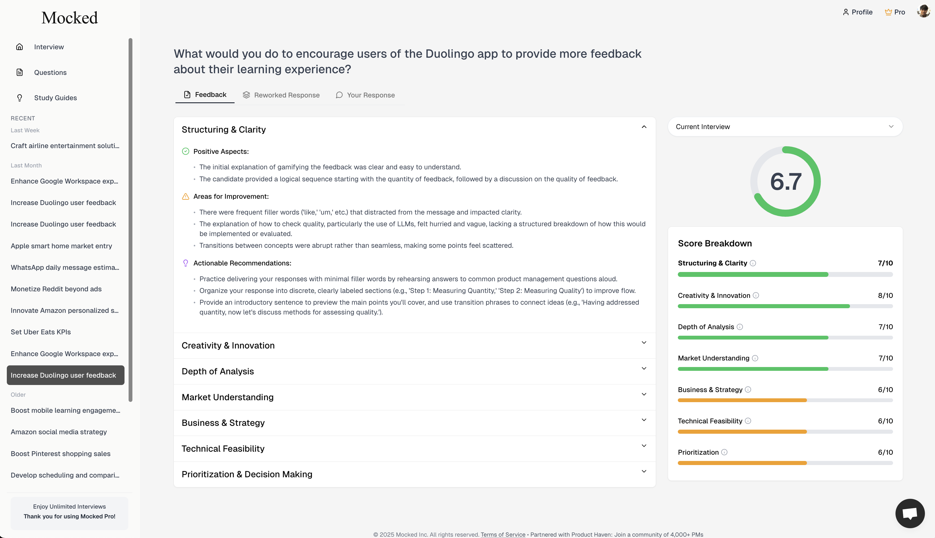935x538 pixels.
Task: Click info icon beside Prioritization score
Action: (x=724, y=452)
